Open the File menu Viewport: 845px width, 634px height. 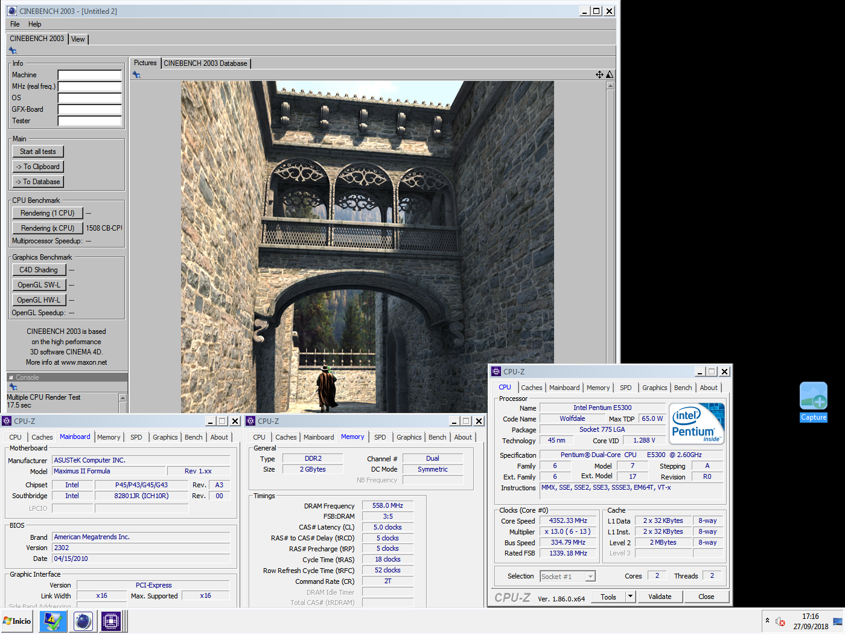pos(15,24)
